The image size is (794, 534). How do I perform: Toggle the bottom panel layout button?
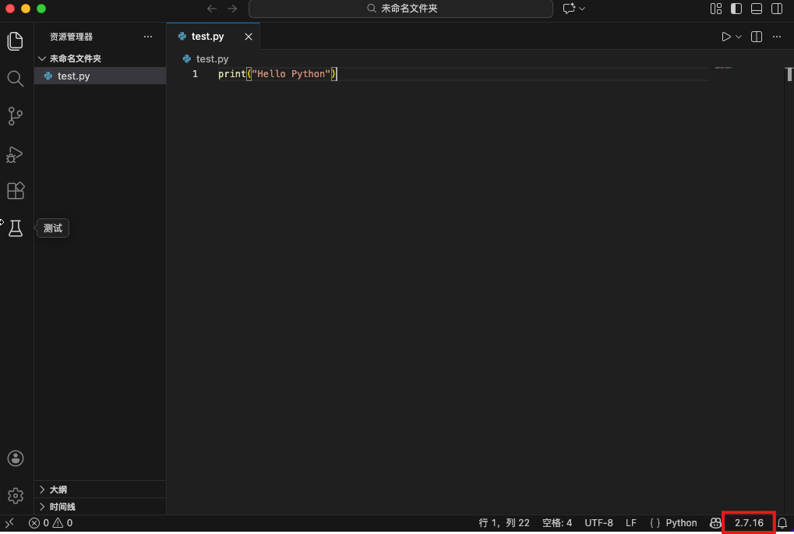pyautogui.click(x=757, y=9)
